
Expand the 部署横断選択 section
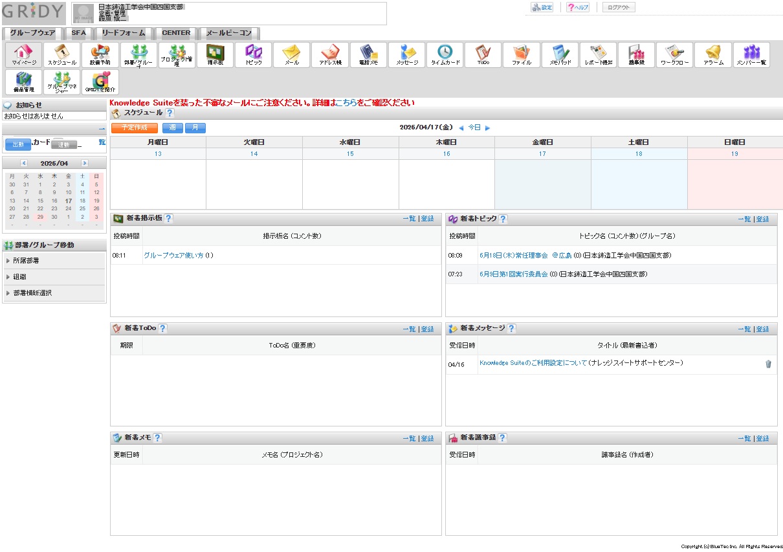tap(32, 293)
